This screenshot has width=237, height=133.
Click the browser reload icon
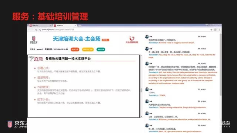point(36,30)
